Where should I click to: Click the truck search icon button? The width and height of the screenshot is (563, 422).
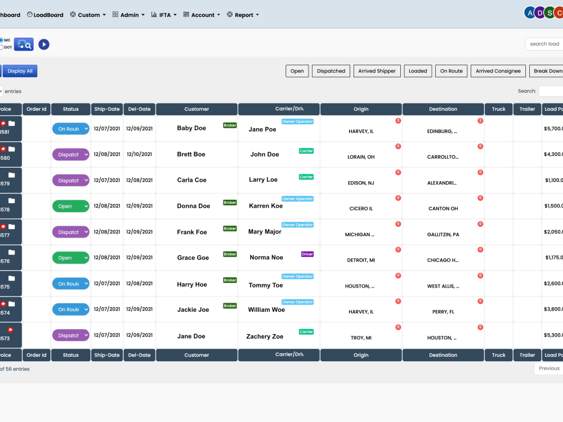pos(24,44)
